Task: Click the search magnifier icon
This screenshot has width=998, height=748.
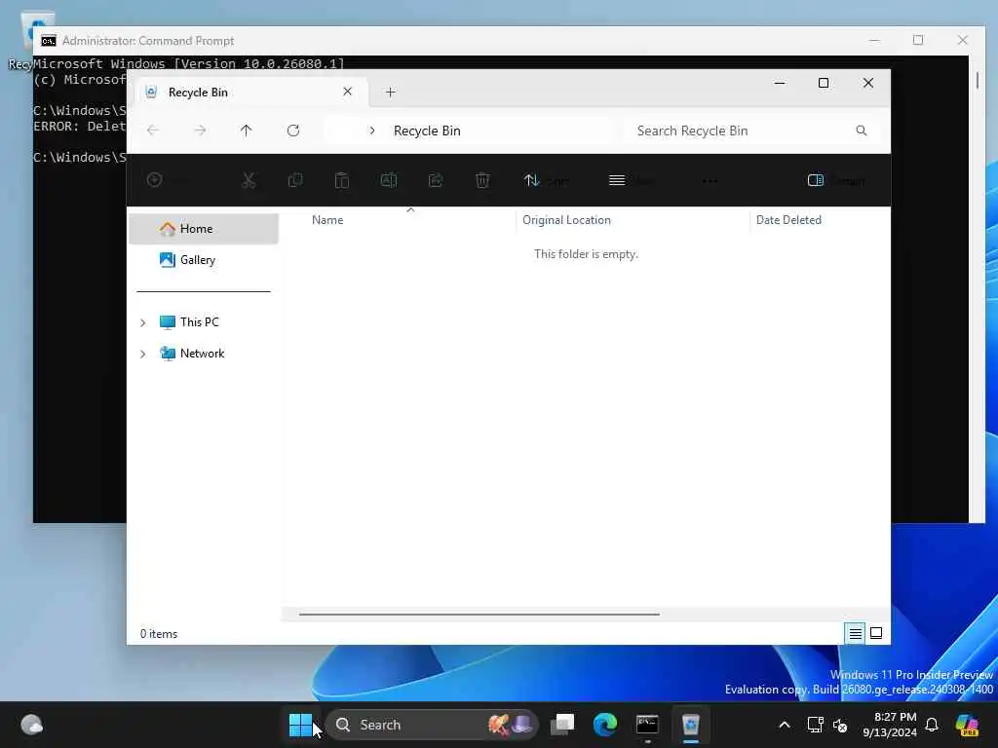Action: point(862,131)
